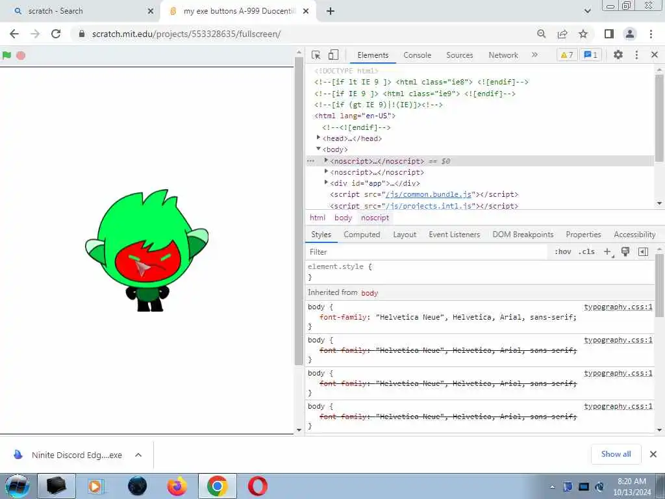Open the /js/common.bundle.js script link
This screenshot has height=499, width=665.
pyautogui.click(x=429, y=194)
